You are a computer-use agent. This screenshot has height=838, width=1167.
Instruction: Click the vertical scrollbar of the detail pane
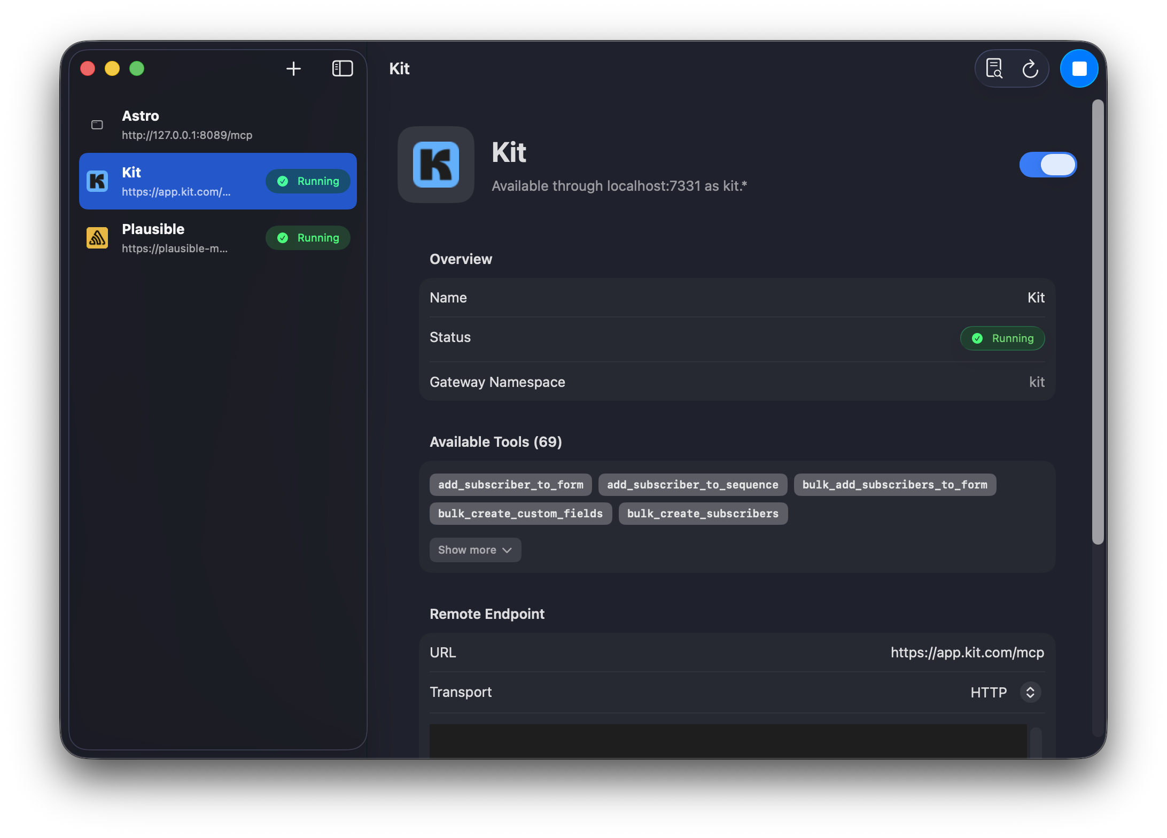1098,322
